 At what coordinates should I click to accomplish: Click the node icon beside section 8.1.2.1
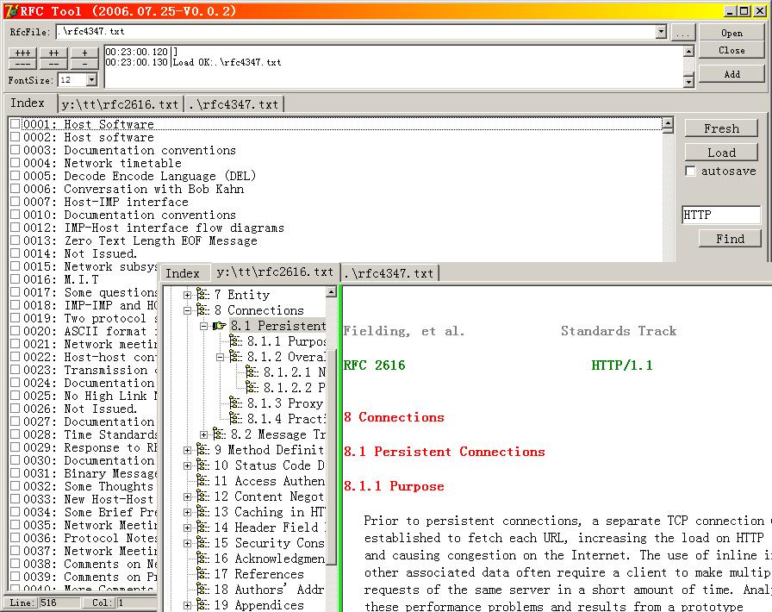(252, 372)
